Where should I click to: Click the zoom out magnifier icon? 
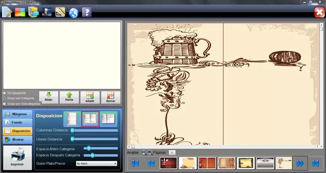pos(144,152)
